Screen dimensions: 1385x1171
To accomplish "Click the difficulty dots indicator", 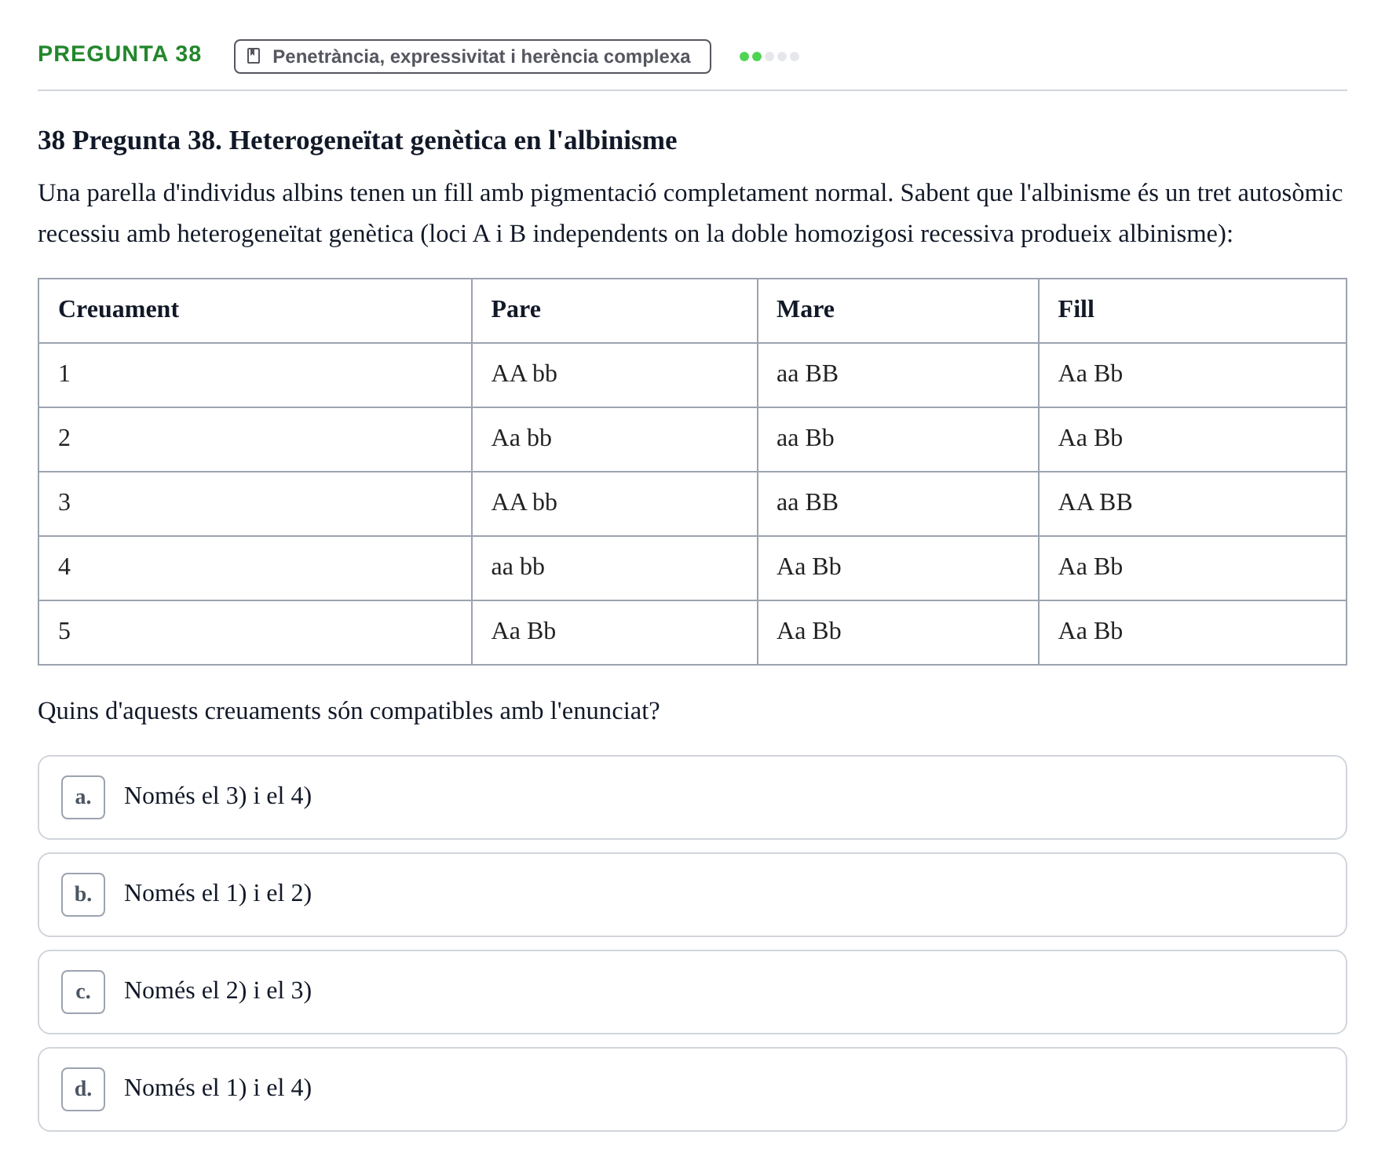I will tap(769, 57).
